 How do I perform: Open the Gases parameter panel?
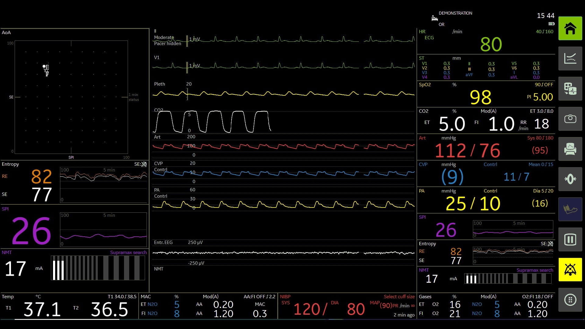click(x=486, y=306)
